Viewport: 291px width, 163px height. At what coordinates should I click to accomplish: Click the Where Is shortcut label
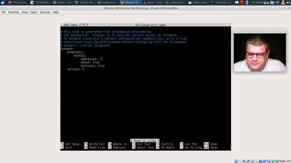point(120,144)
